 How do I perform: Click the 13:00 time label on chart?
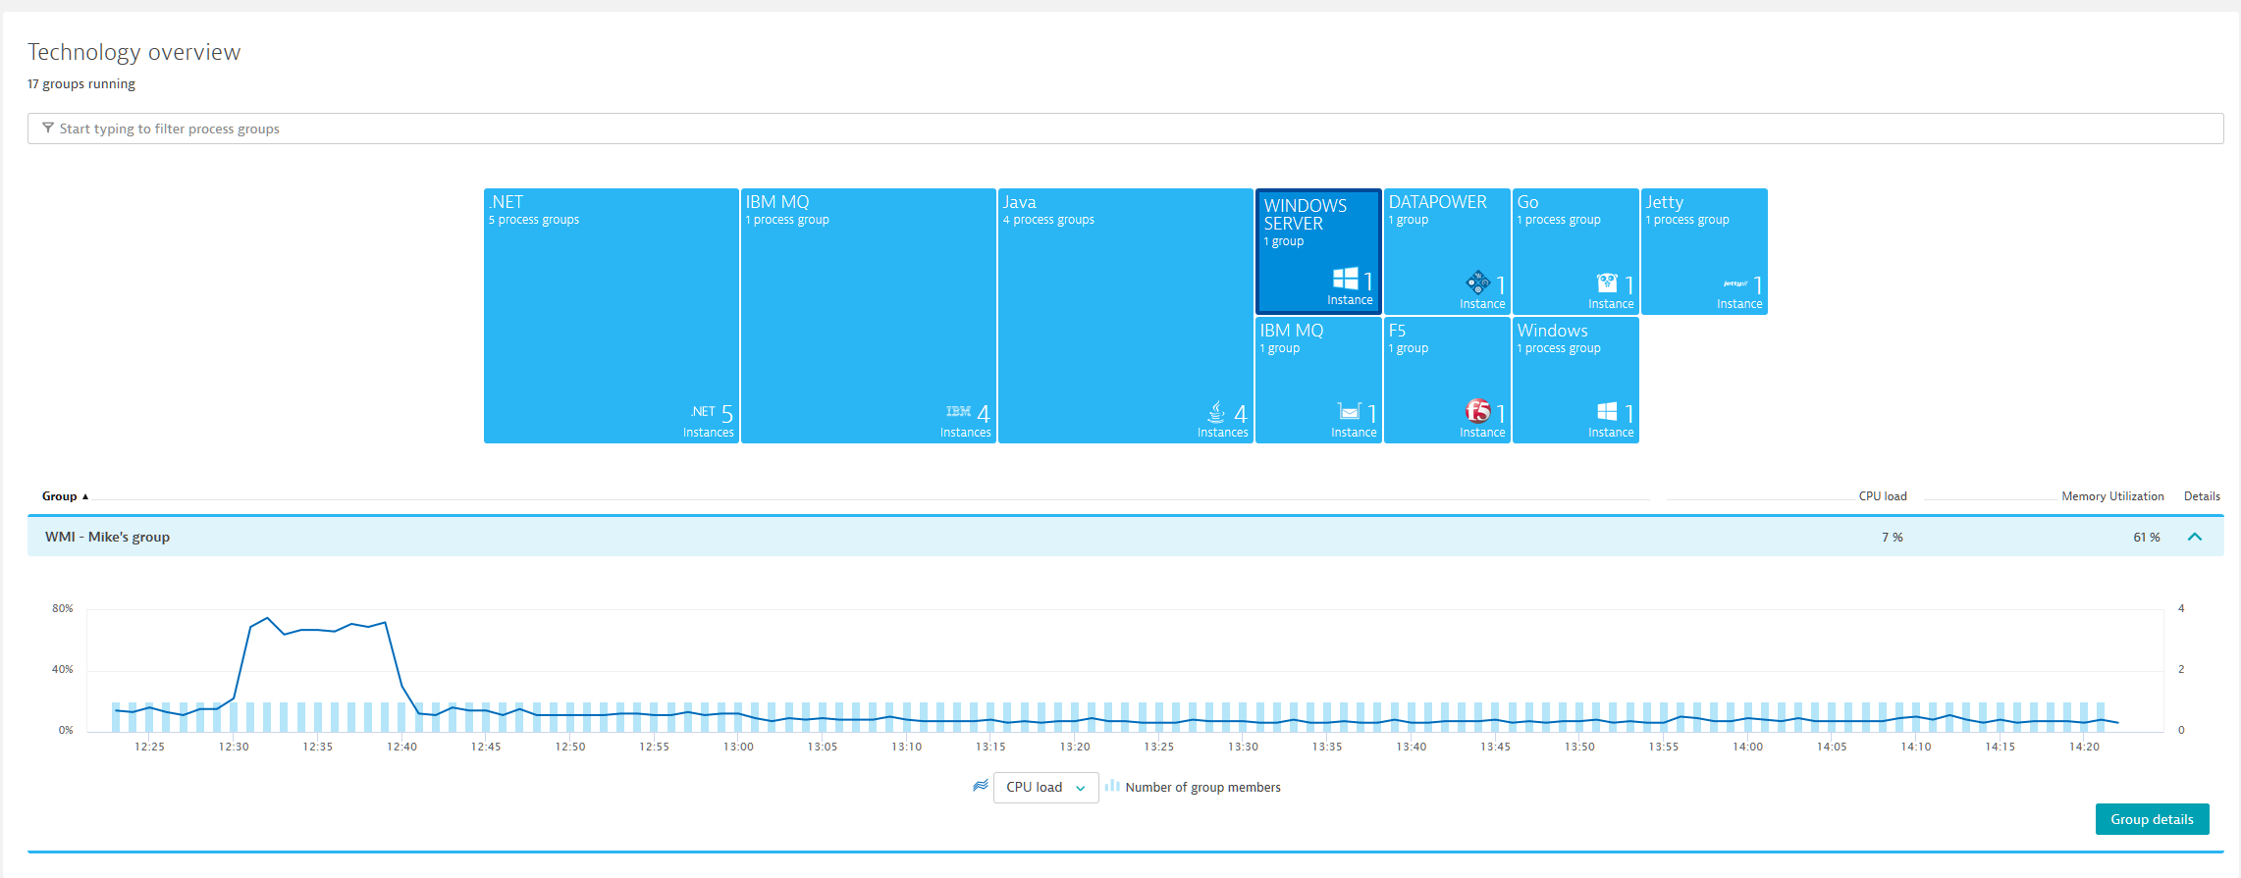(738, 747)
